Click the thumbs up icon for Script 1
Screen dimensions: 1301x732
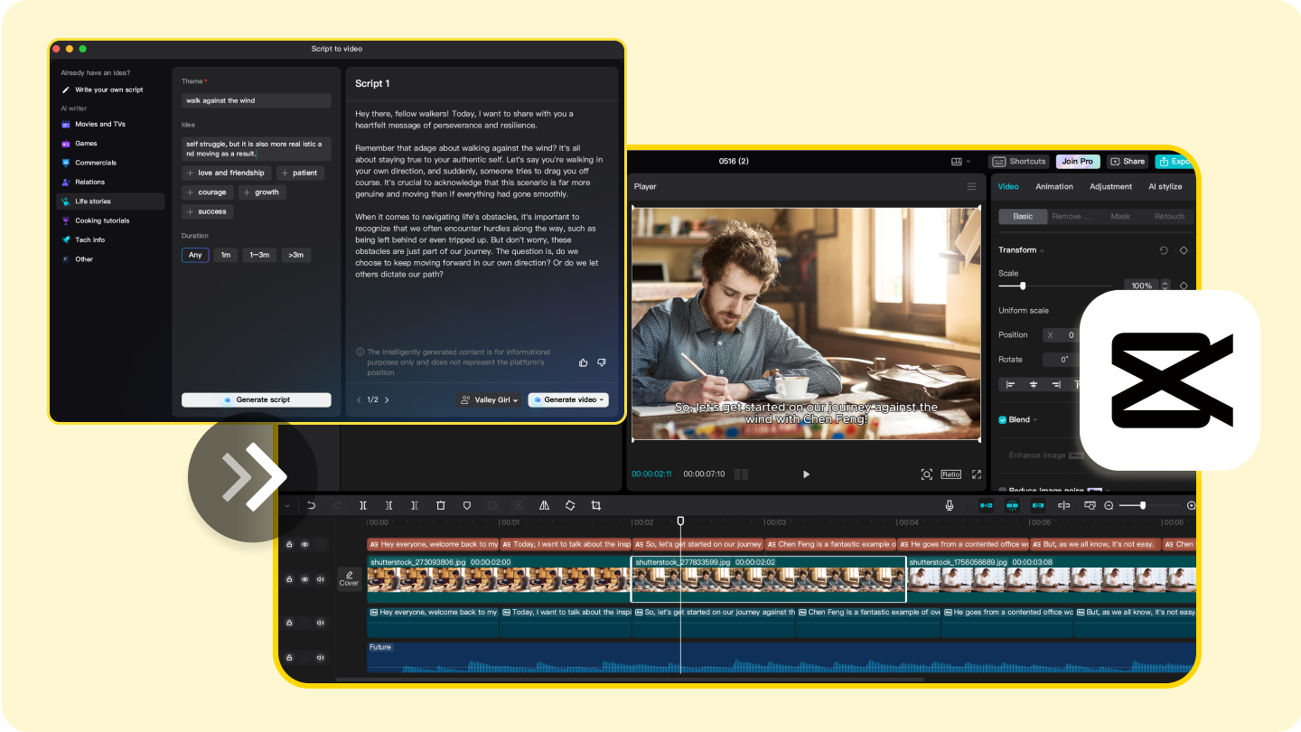coord(583,362)
